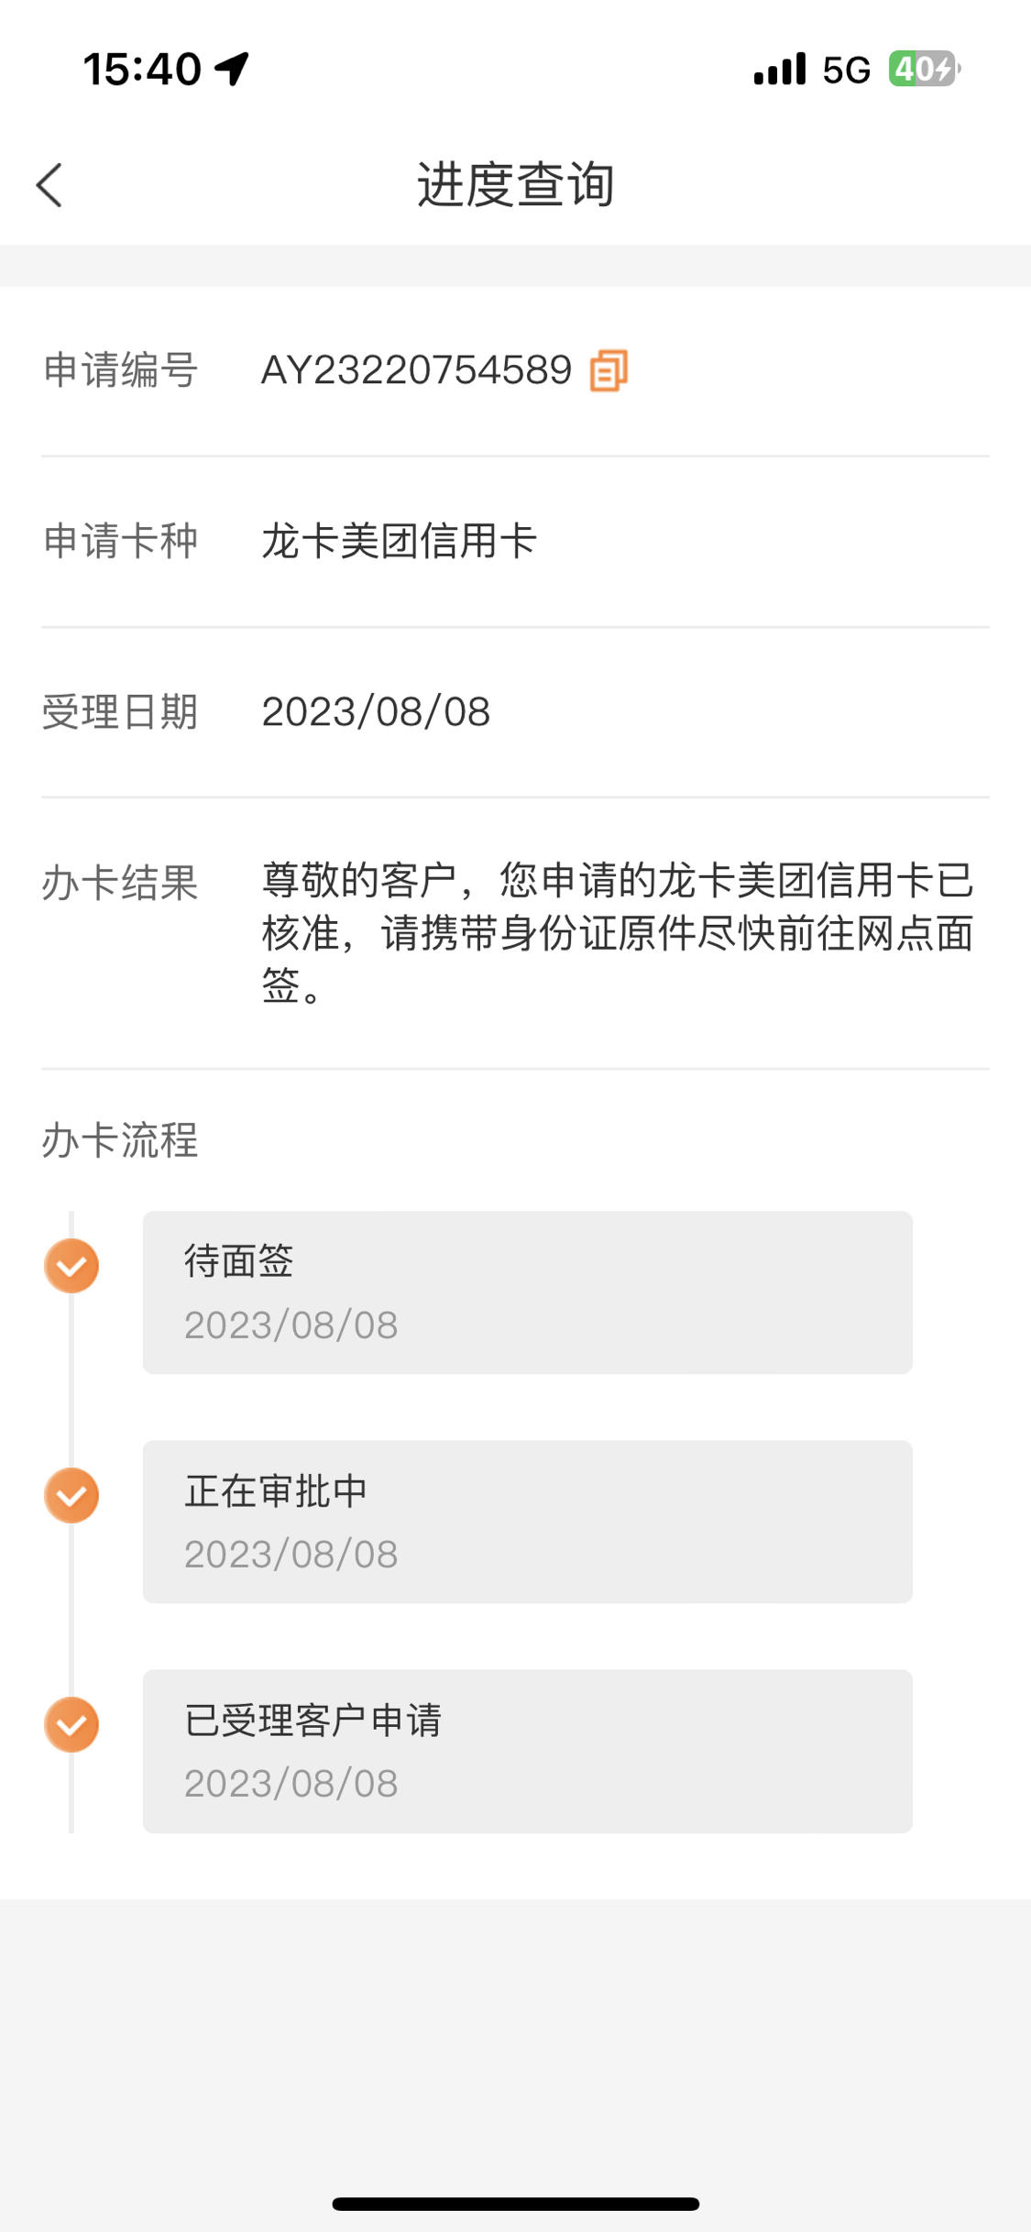Open the 已受理客户申请 progress step card
Viewport: 1031px width, 2232px height.
[x=527, y=1751]
